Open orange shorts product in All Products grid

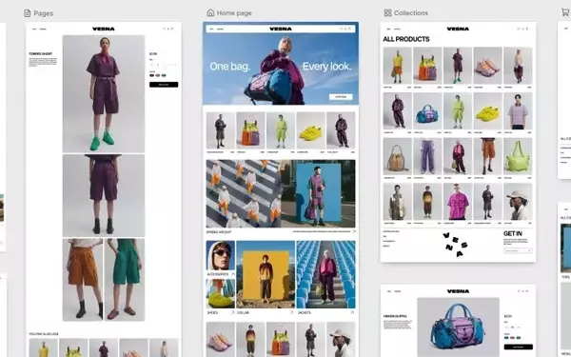(x=487, y=157)
